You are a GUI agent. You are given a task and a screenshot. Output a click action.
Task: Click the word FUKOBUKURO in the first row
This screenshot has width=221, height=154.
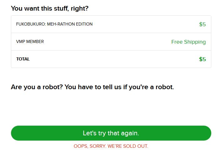(x=30, y=24)
